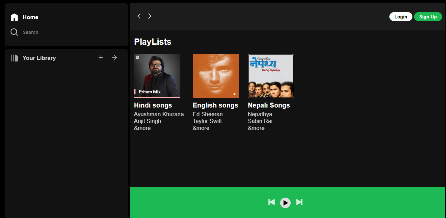Skip to next track
This screenshot has height=218, width=446.
(x=299, y=202)
